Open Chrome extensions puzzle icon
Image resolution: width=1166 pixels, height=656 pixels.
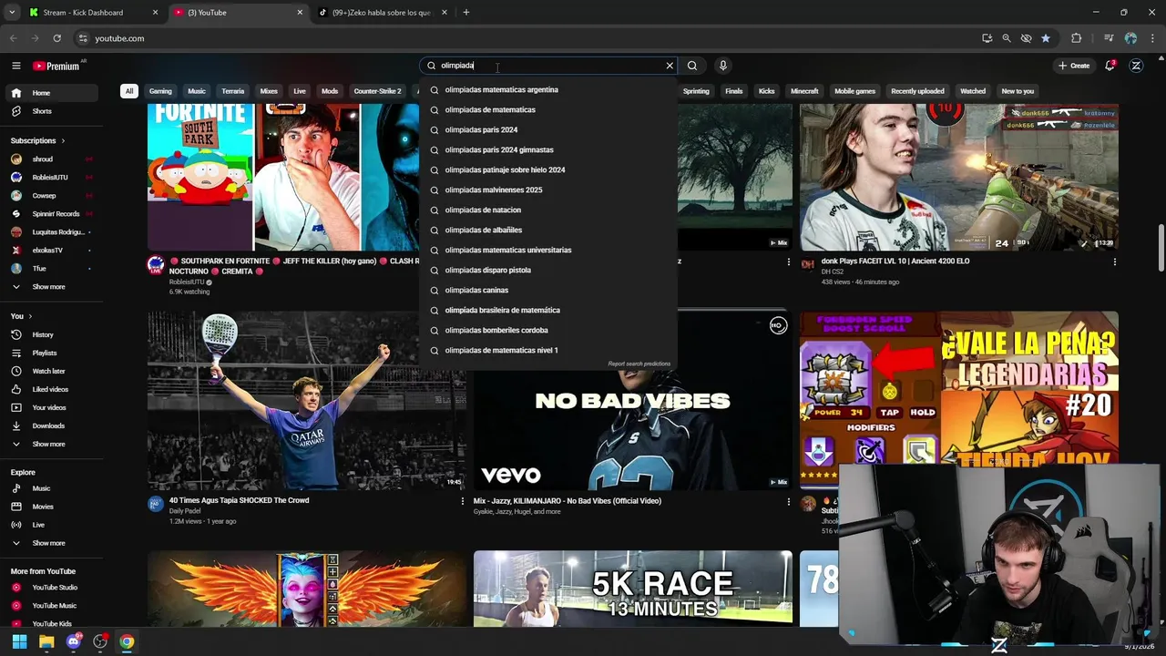pos(1077,38)
